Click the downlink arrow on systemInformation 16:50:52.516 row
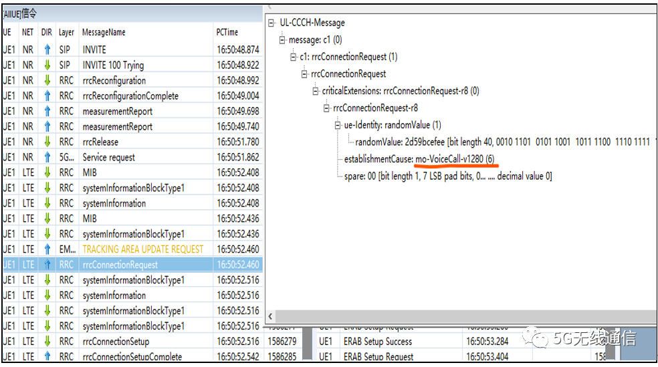 point(47,295)
